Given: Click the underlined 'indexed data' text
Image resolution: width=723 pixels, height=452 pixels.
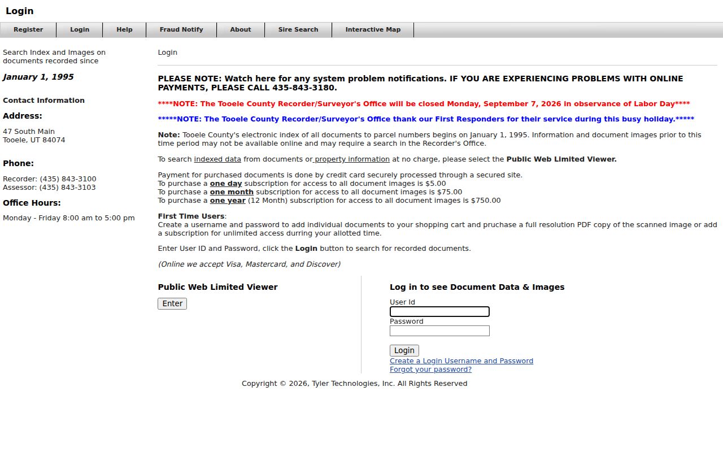Looking at the screenshot, I should point(217,159).
